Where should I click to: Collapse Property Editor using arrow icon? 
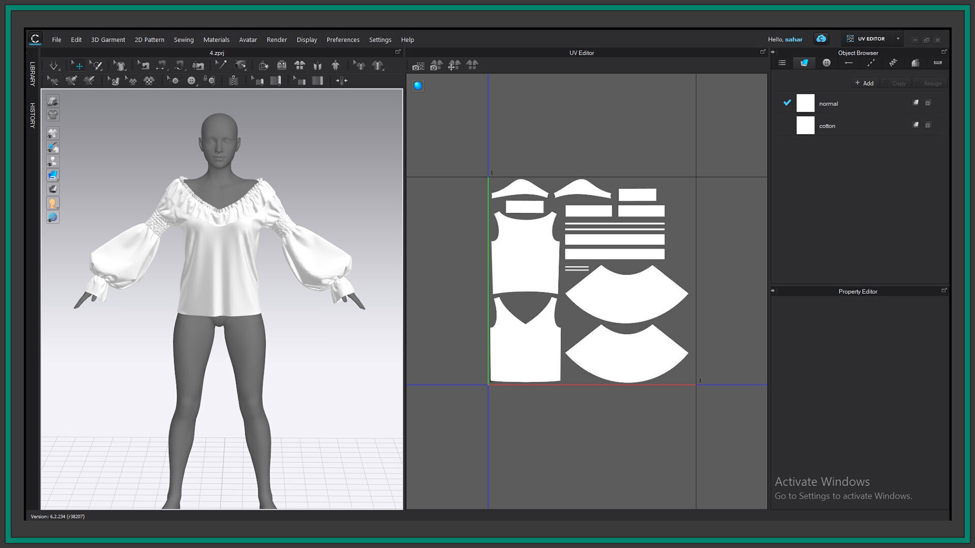(x=773, y=291)
